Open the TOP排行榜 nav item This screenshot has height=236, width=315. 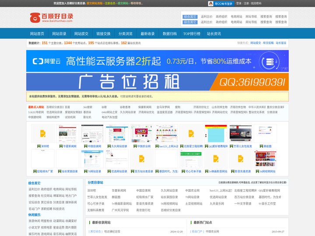point(192,34)
